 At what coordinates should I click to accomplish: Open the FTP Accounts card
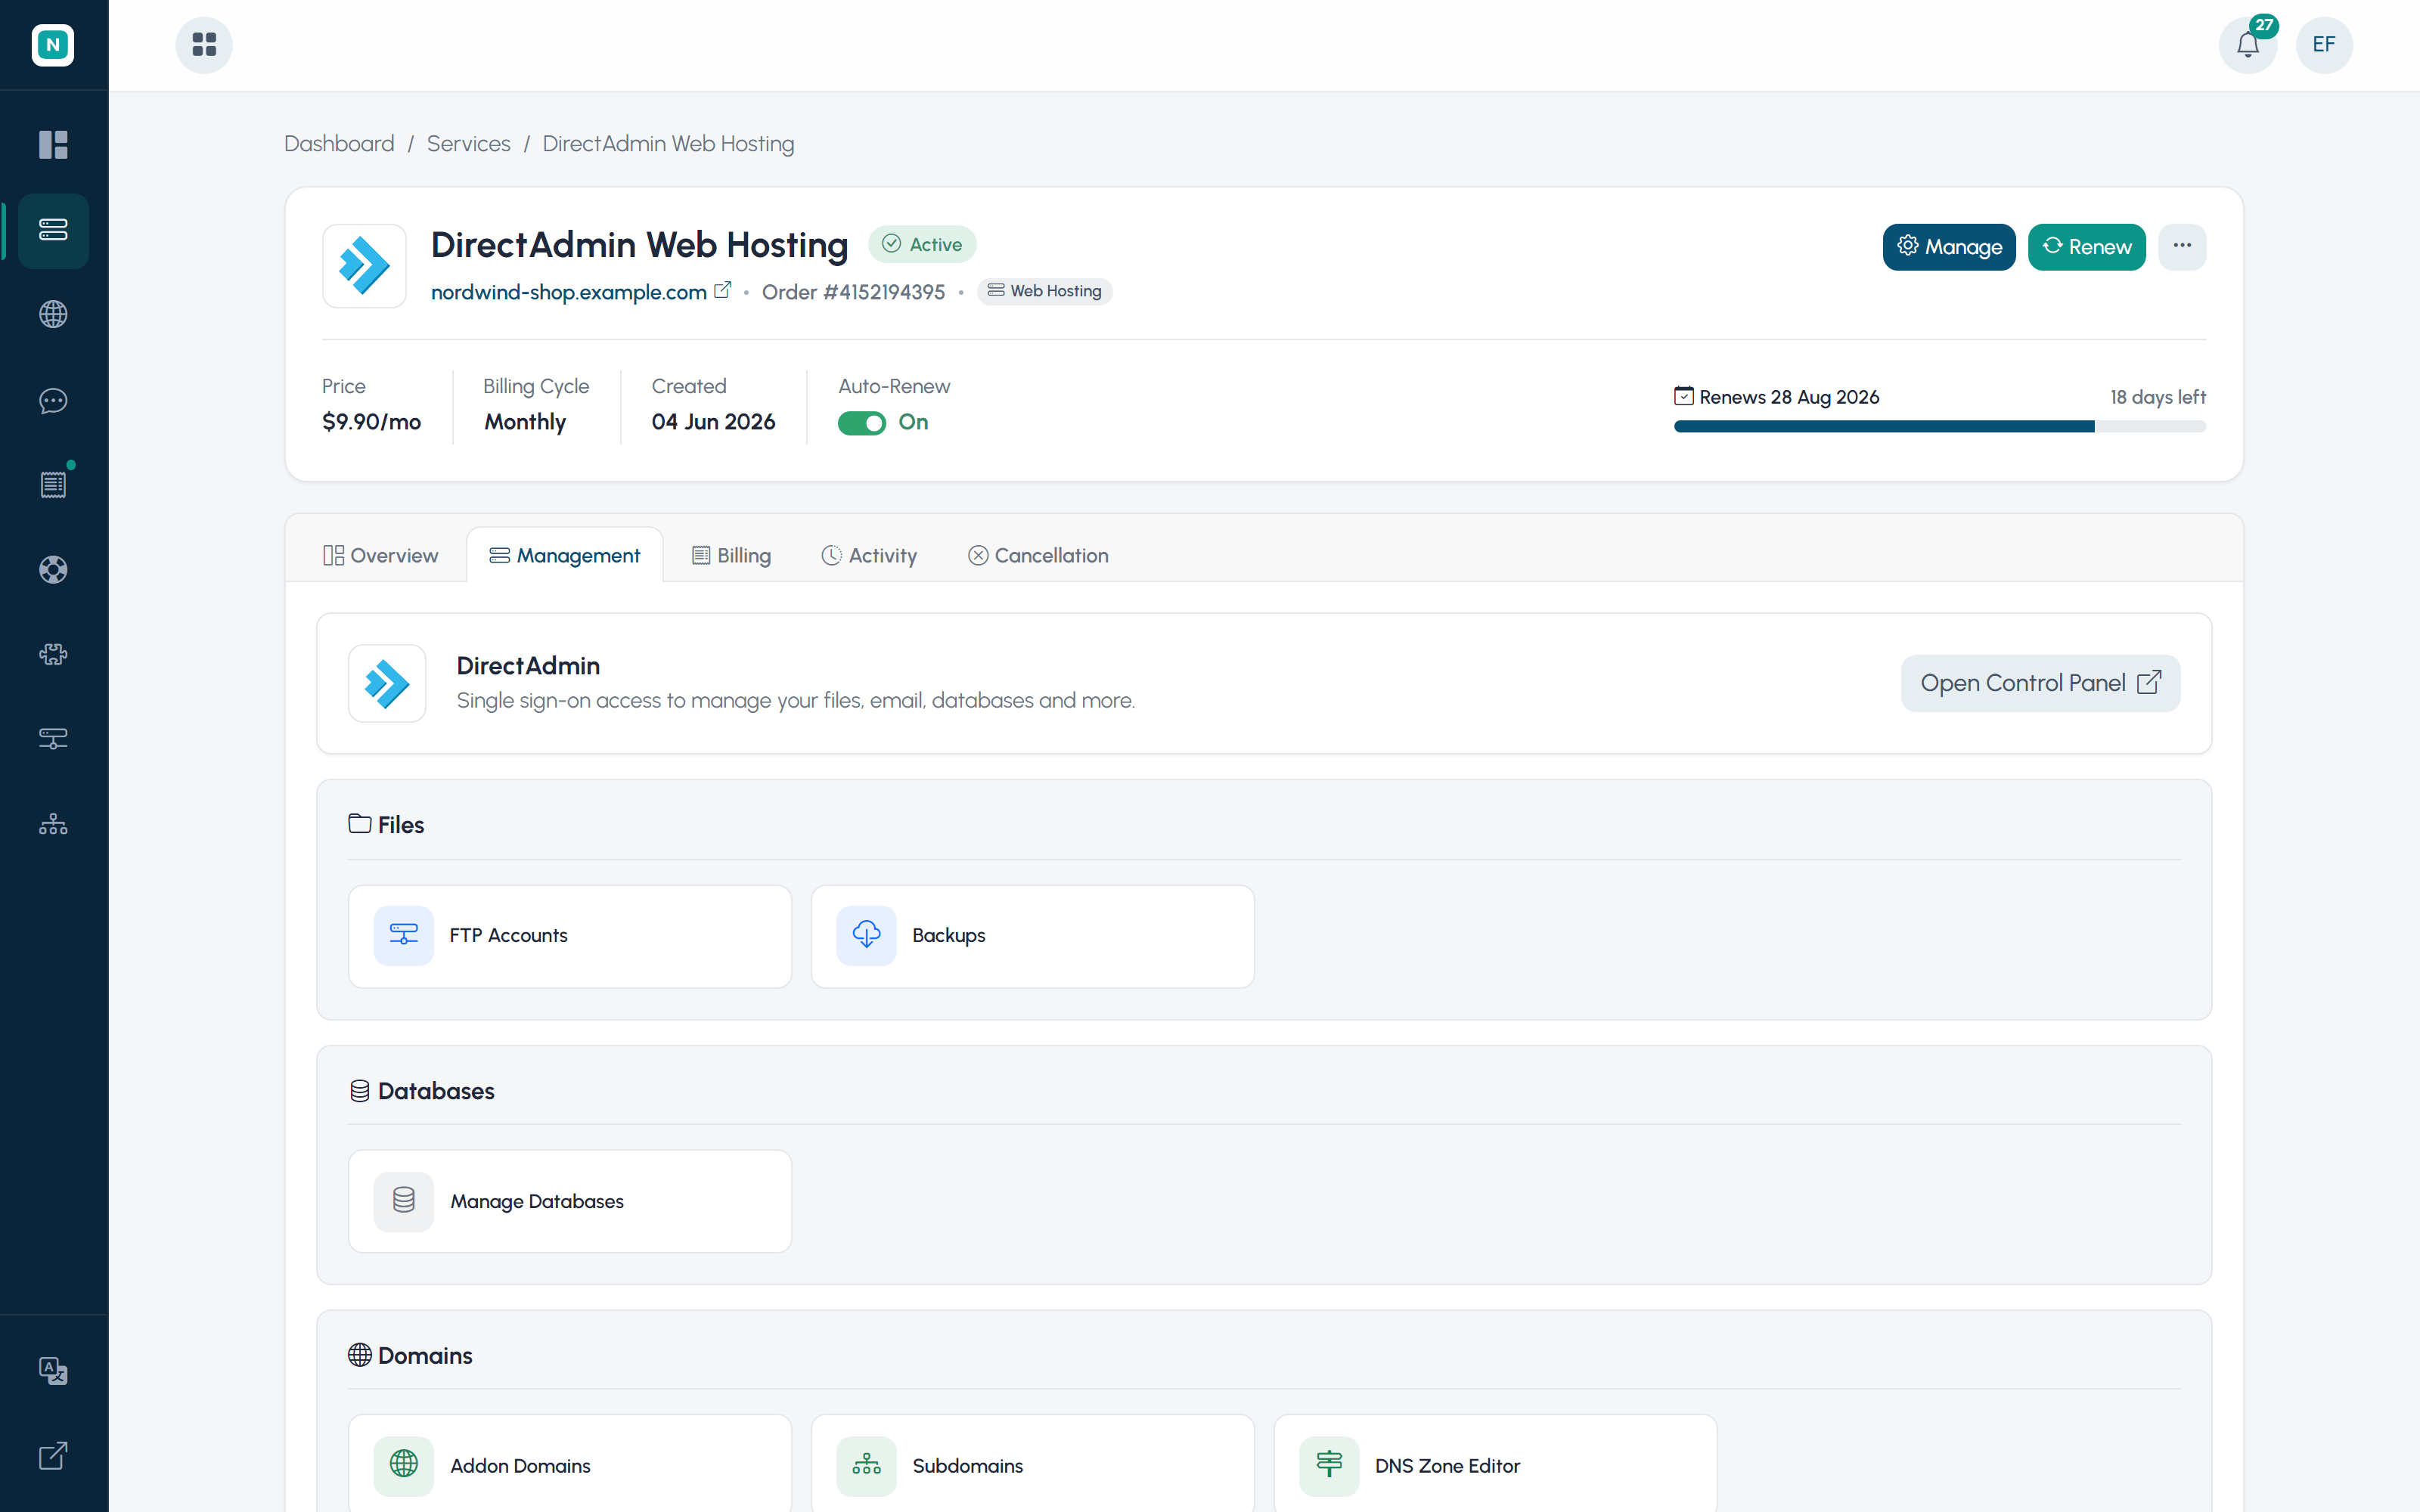pos(570,936)
